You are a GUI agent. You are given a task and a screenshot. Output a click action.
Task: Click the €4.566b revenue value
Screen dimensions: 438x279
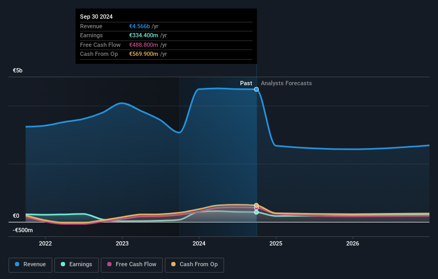[x=139, y=26]
